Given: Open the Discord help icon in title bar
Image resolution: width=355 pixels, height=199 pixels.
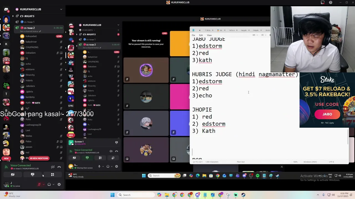Looking at the screenshot, I should point(331,2).
